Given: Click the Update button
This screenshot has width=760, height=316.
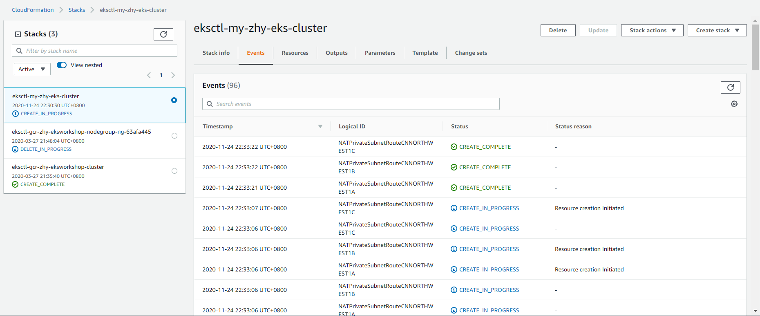Looking at the screenshot, I should tap(598, 30).
